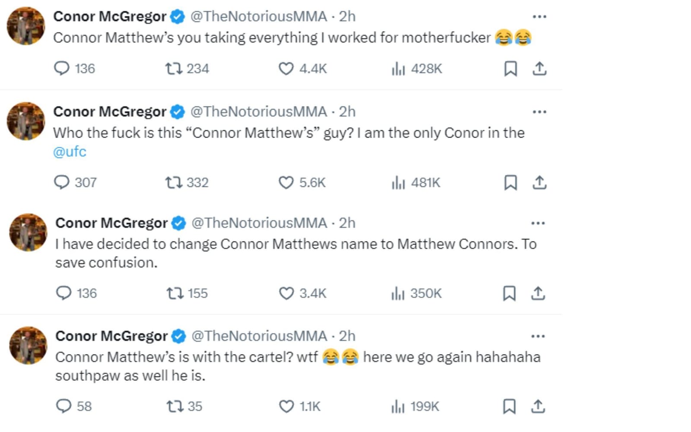Open the three-dot menu on the second tweet

[539, 111]
